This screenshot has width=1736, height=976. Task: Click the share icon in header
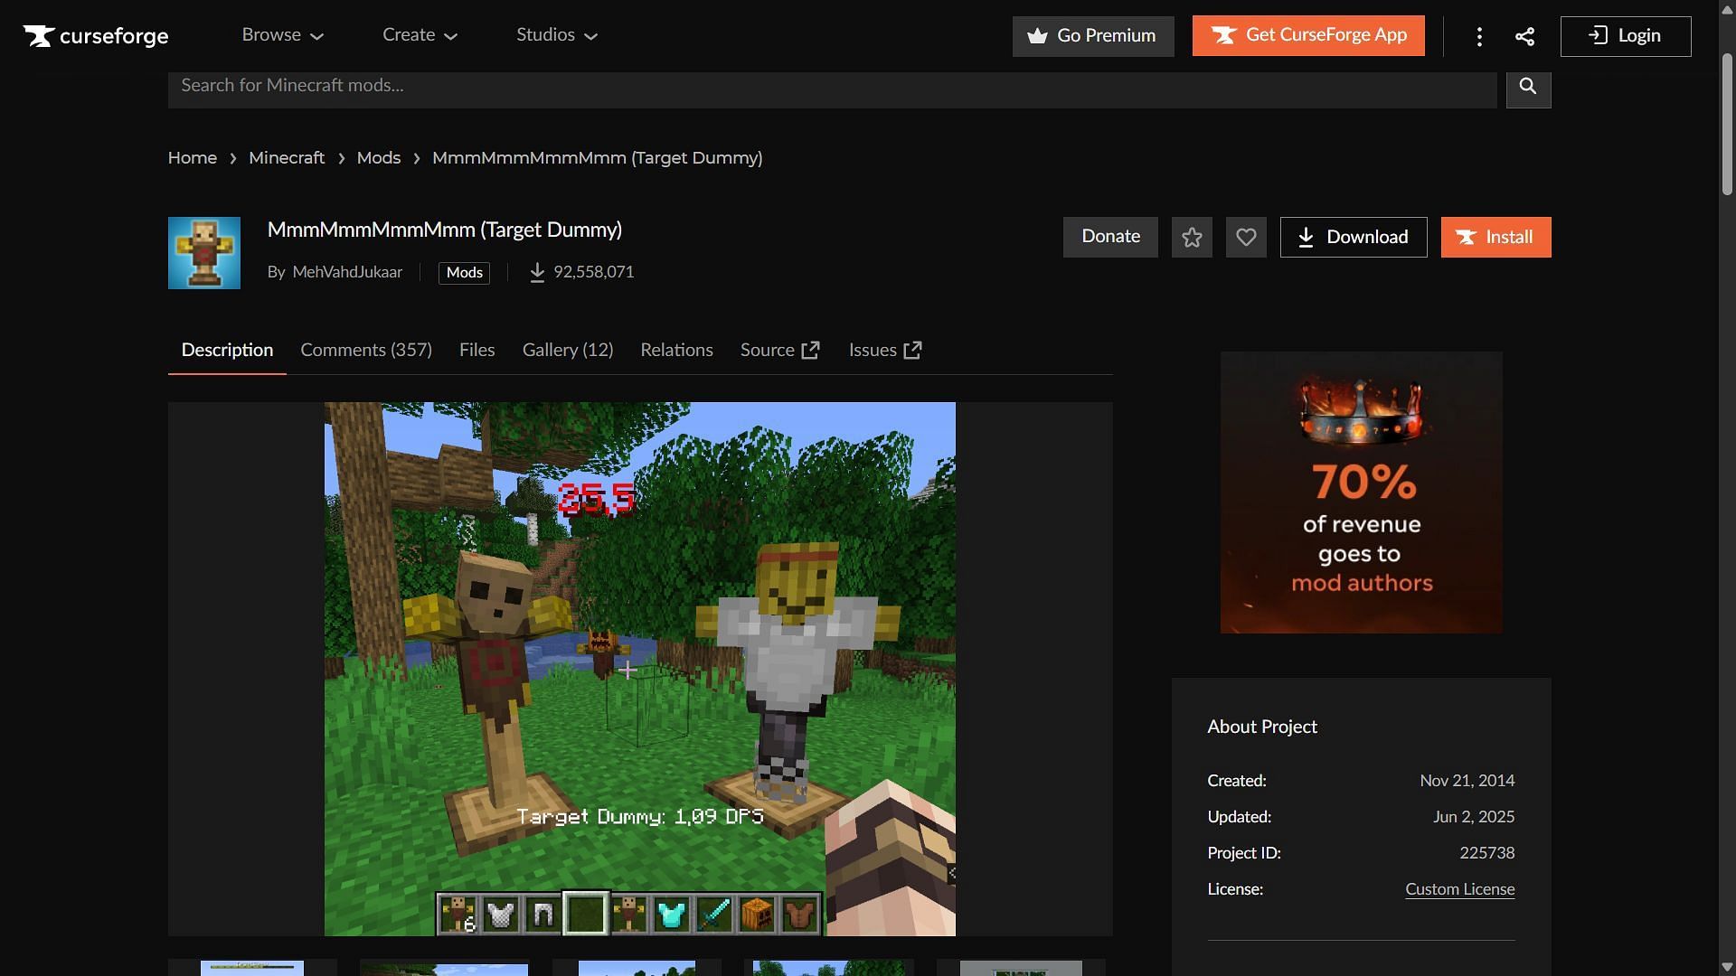click(x=1524, y=36)
